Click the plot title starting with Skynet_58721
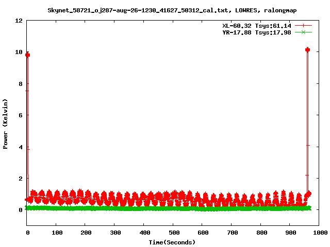The image size is (330, 247). pyautogui.click(x=172, y=10)
